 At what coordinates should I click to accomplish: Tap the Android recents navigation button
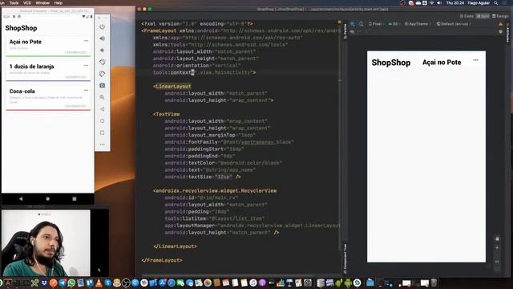pyautogui.click(x=75, y=199)
